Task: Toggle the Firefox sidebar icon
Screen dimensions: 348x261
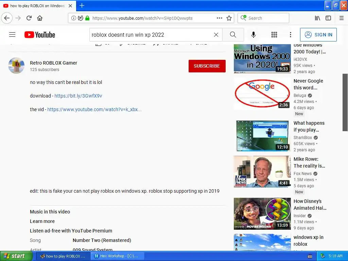Action: pyautogui.click(x=328, y=18)
